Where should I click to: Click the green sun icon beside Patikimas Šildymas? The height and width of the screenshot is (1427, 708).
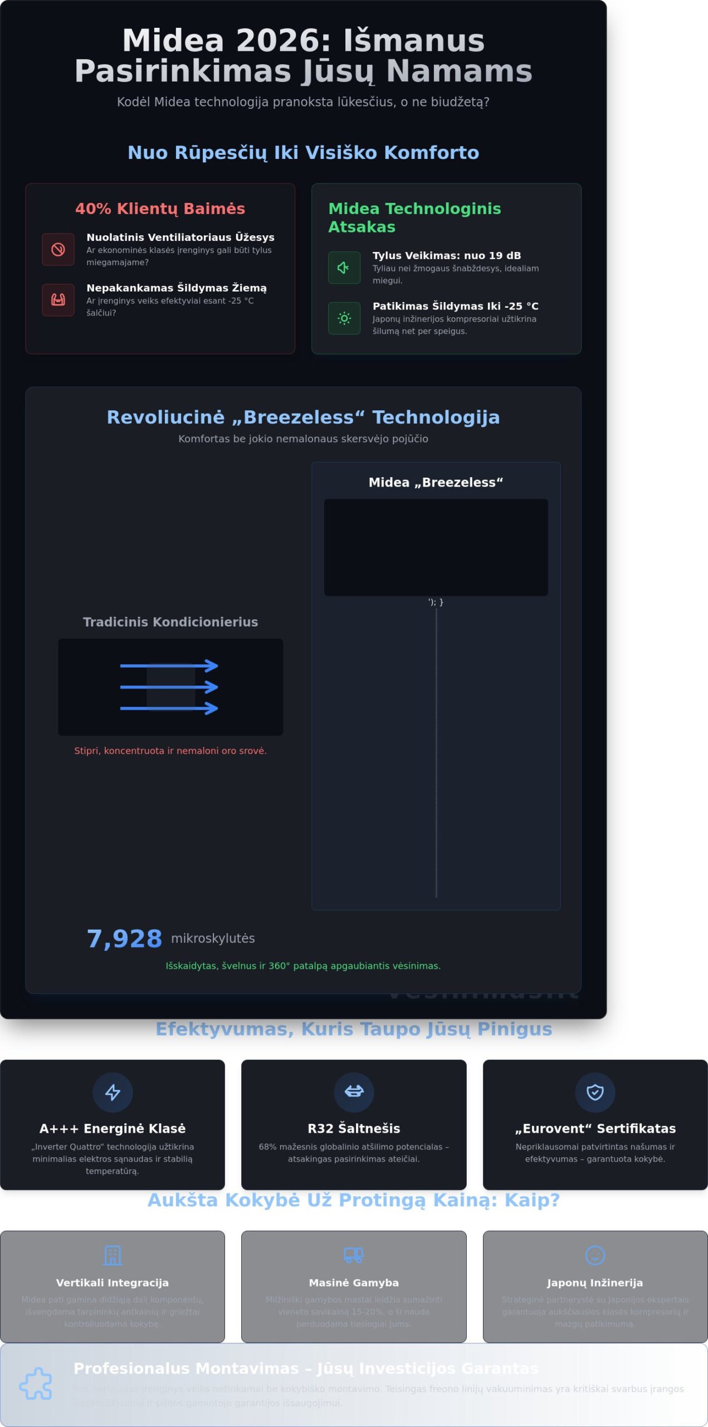click(x=344, y=318)
